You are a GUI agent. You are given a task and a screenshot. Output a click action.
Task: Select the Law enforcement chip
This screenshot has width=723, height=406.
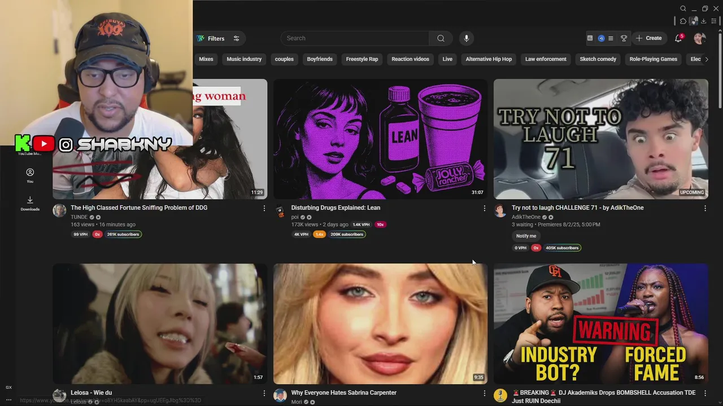(x=546, y=59)
